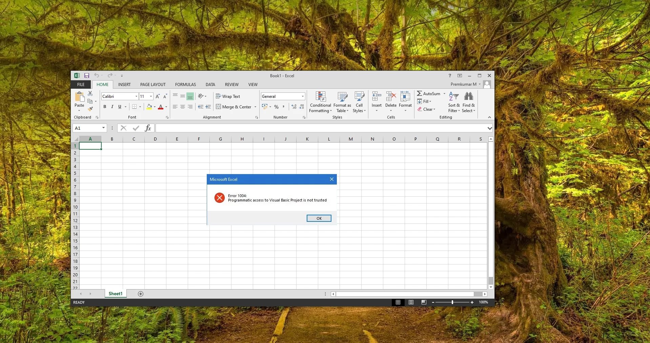650x343 pixels.
Task: Switch to Page Layout view in status bar
Action: [411, 302]
